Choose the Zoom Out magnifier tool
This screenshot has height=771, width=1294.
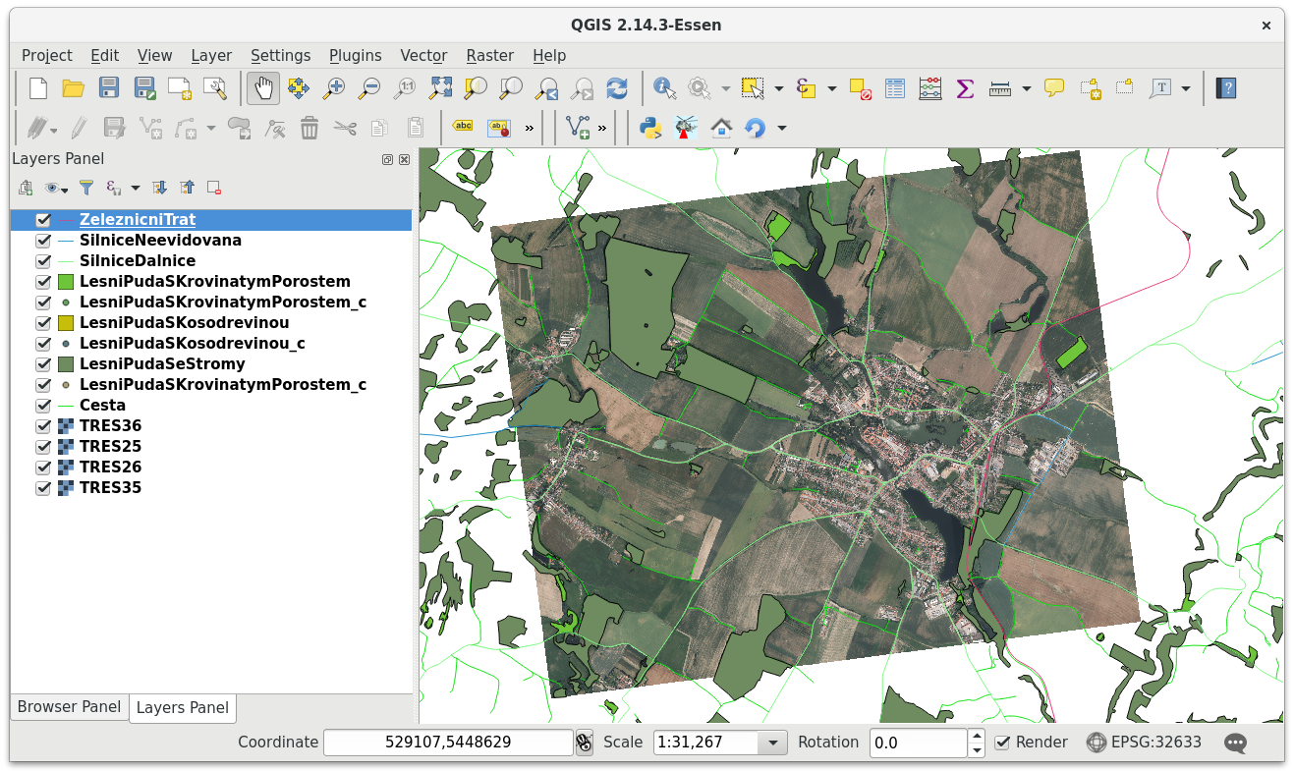coord(369,88)
